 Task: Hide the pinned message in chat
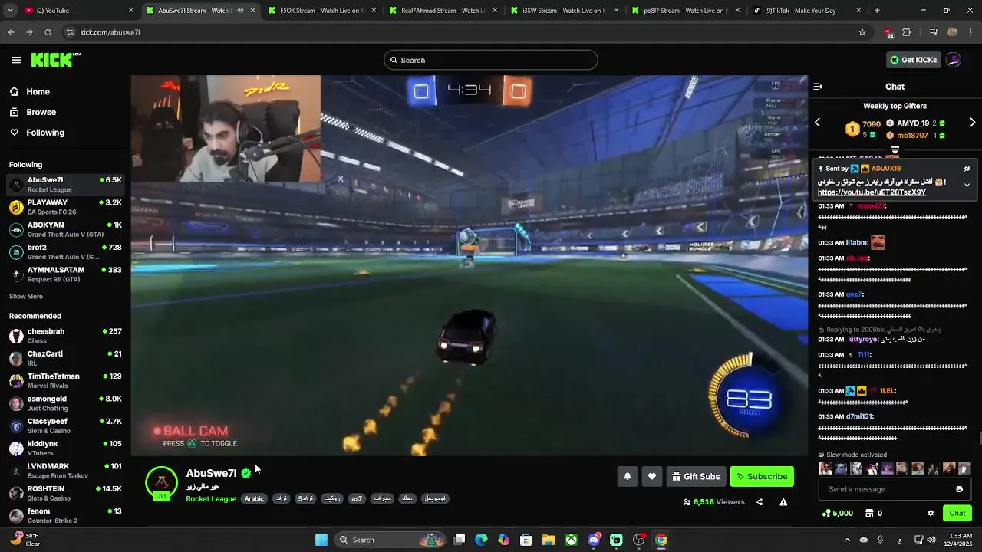[x=967, y=169]
